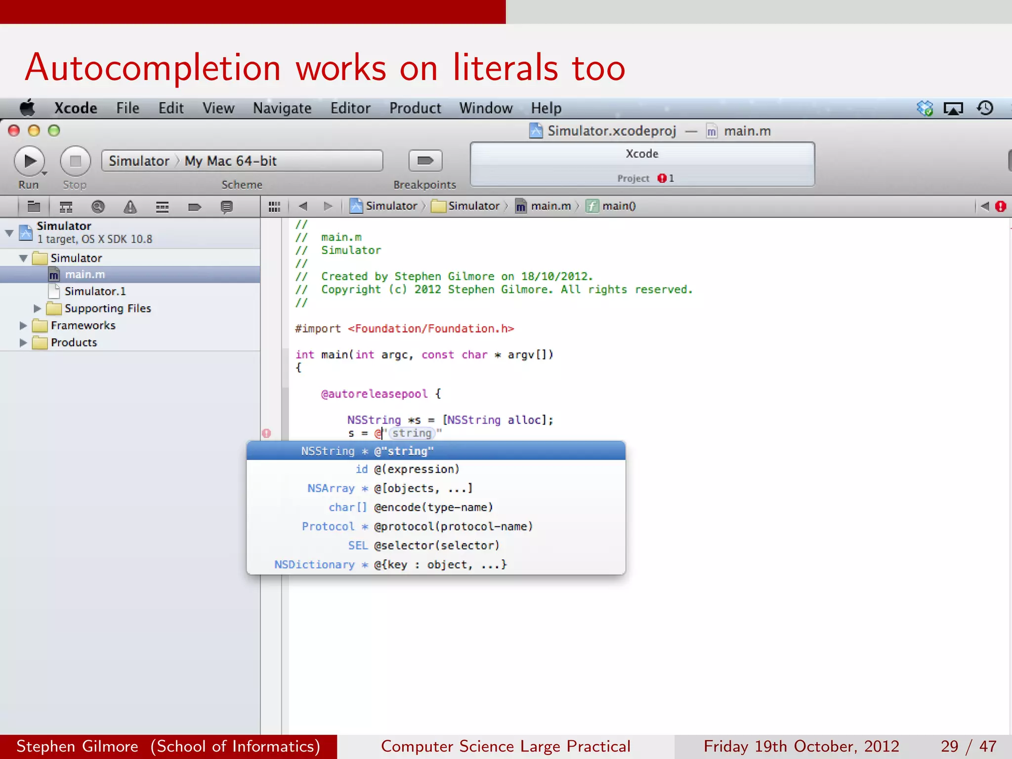Open the File menu

point(127,108)
